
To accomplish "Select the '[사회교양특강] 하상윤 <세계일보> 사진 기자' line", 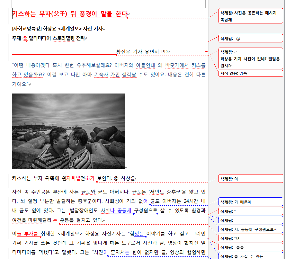I will (x=58, y=29).
